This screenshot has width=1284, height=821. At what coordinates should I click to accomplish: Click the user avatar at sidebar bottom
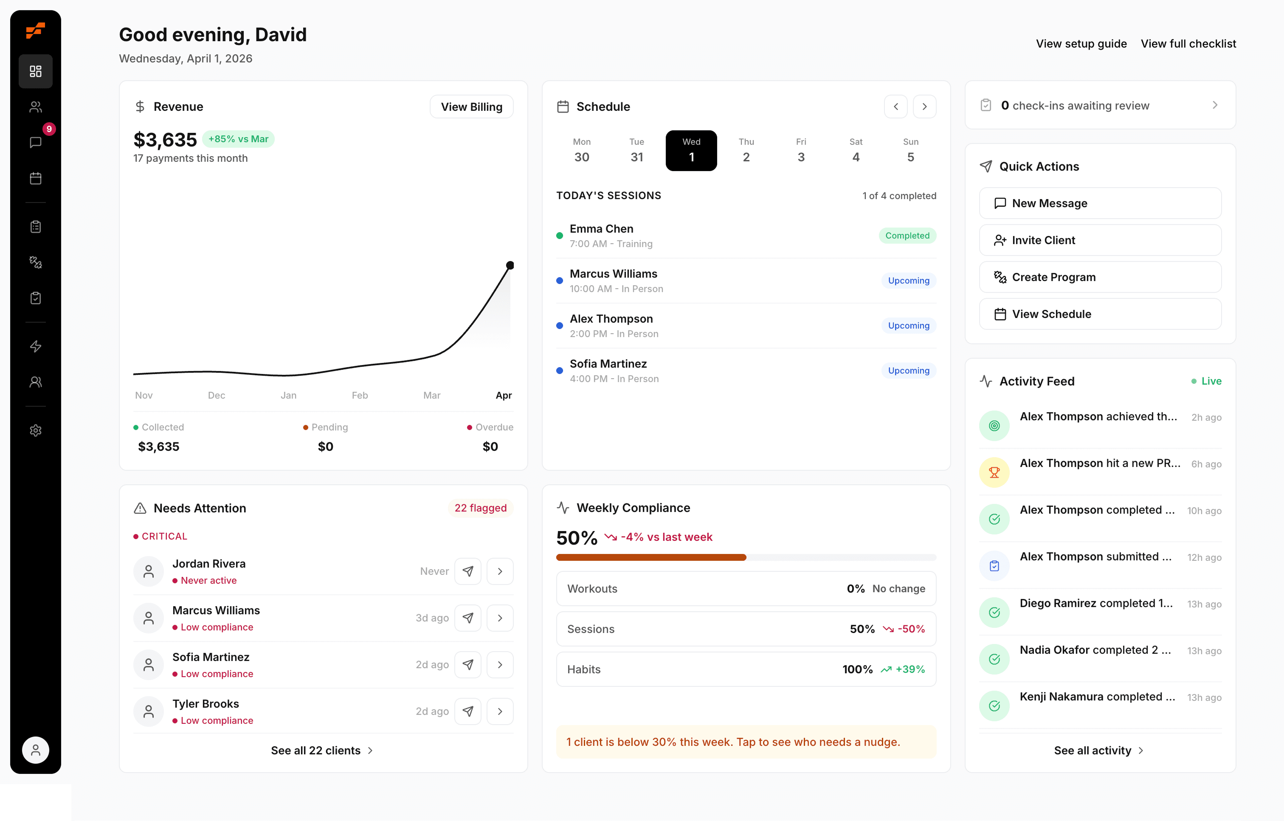tap(36, 750)
